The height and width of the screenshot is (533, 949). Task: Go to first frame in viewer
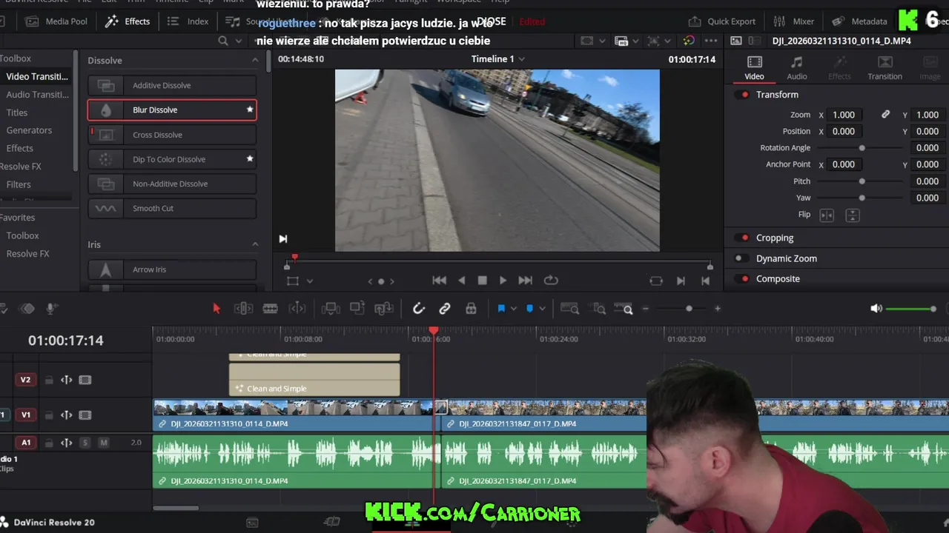[440, 281]
